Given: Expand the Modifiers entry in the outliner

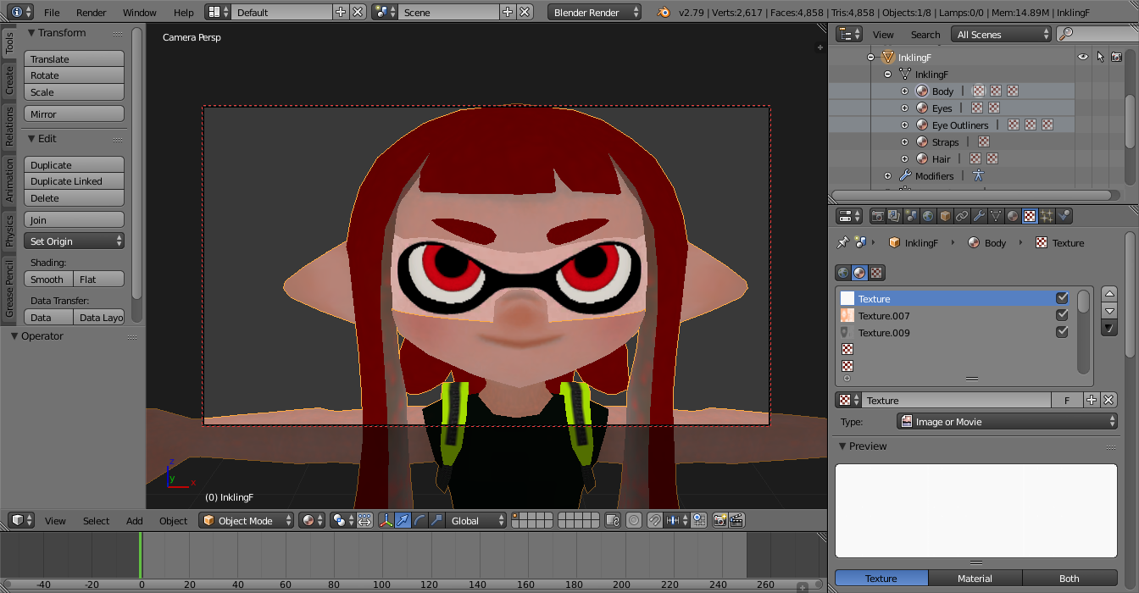Looking at the screenshot, I should (887, 176).
